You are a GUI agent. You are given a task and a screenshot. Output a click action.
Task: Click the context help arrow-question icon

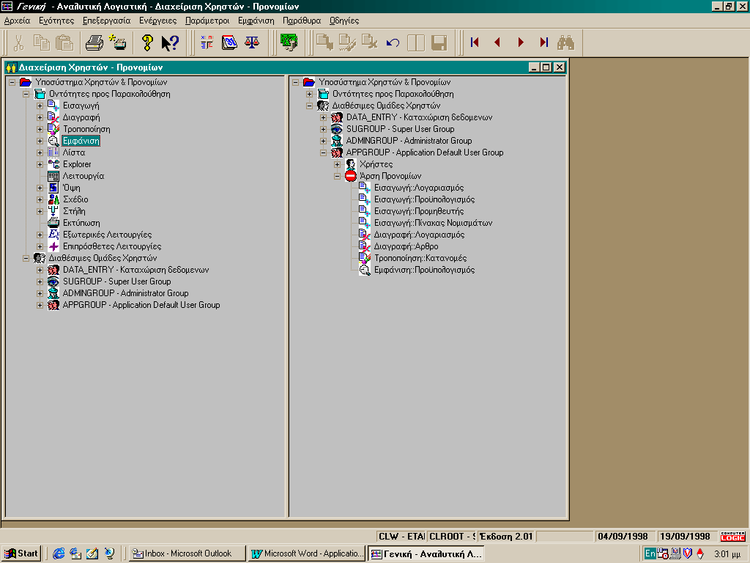point(170,43)
